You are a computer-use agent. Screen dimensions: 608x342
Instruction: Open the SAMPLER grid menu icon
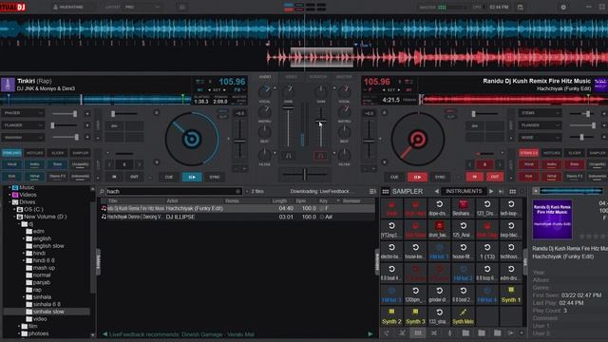point(386,191)
